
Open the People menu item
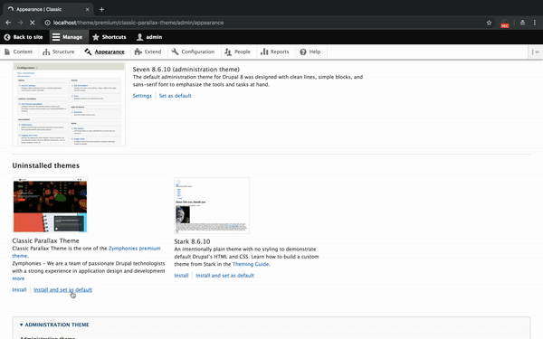237,52
